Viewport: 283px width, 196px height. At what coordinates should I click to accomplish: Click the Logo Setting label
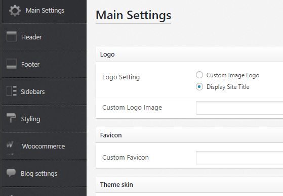[x=121, y=77]
